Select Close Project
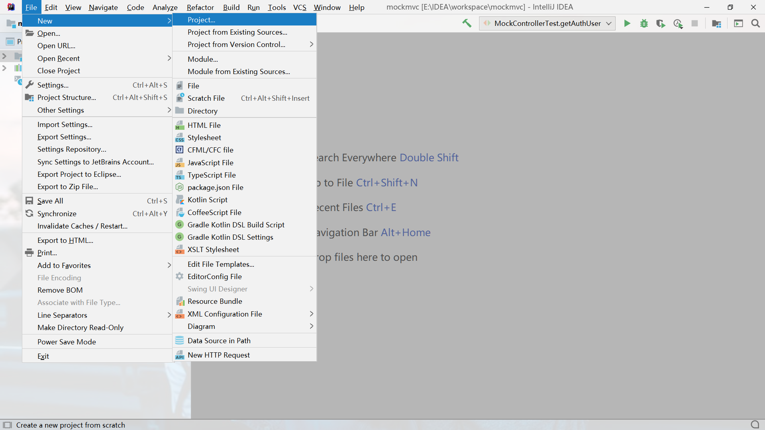Viewport: 765px width, 430px height. point(97,70)
